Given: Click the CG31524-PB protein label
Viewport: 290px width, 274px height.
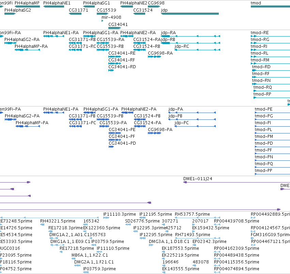Looking at the screenshot, I should [x=147, y=116].
